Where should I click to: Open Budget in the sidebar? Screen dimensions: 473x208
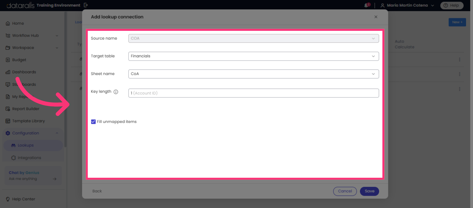[x=19, y=60]
